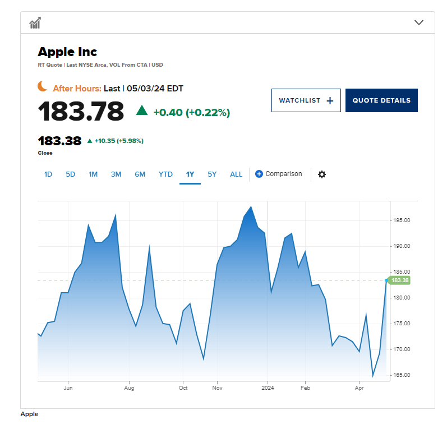Click the +10.35 (+5.98%) close change
Viewport: 447px width, 424px height.
119,141
